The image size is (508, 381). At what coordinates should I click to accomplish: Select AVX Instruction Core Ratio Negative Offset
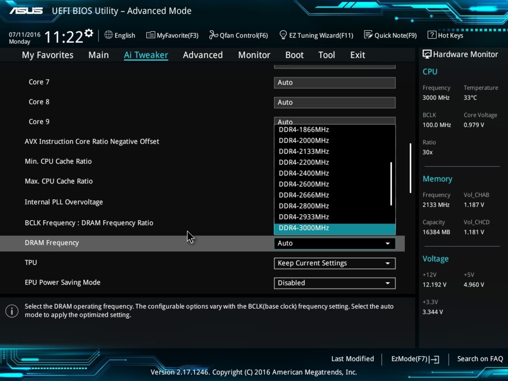pos(92,141)
